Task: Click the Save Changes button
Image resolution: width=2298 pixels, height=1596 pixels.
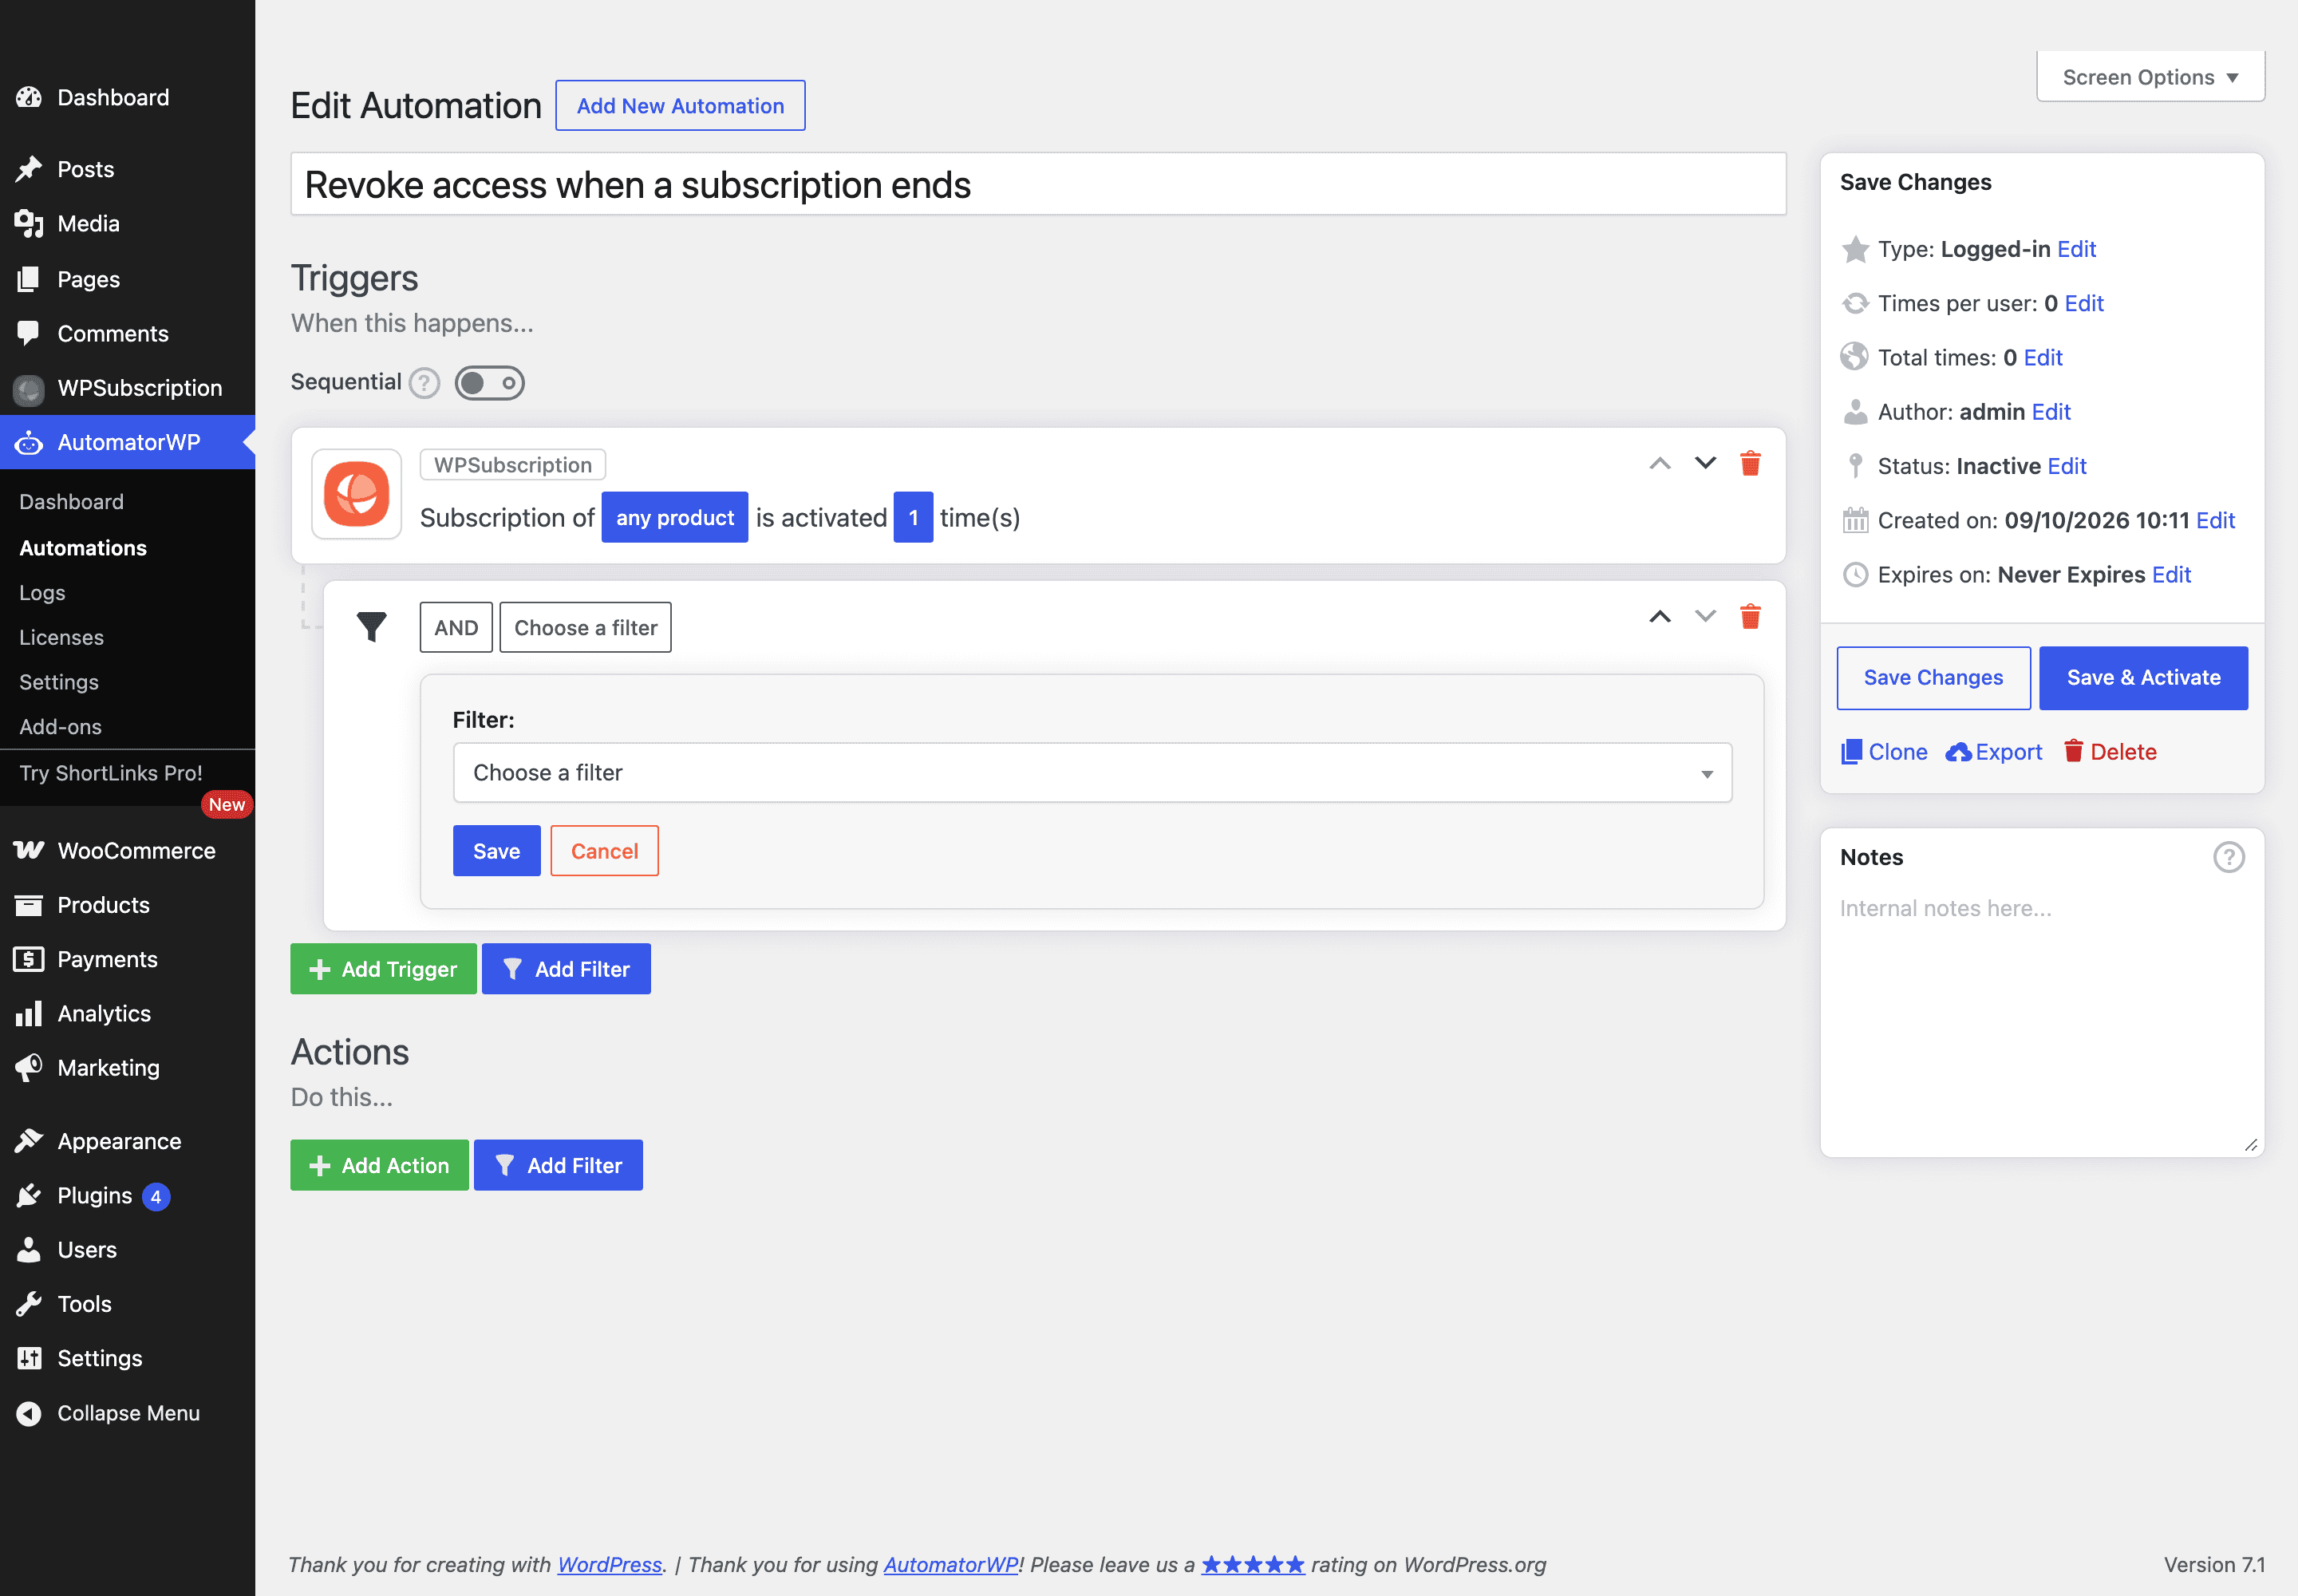Action: 1933,678
